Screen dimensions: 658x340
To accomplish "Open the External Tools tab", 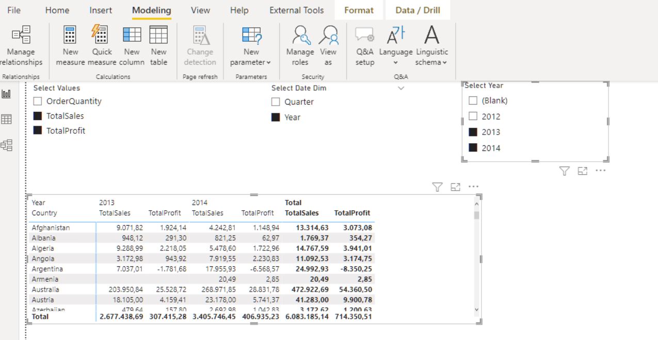I will click(296, 10).
